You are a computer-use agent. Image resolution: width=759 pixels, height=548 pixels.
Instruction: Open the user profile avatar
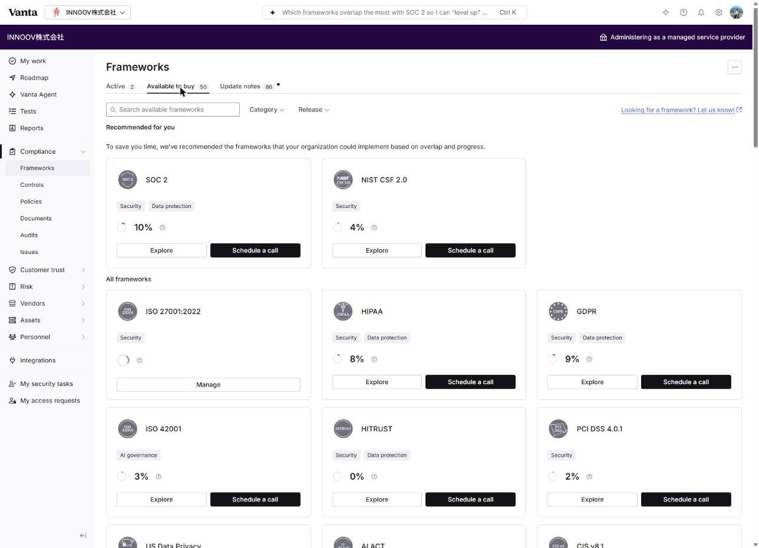pos(736,12)
